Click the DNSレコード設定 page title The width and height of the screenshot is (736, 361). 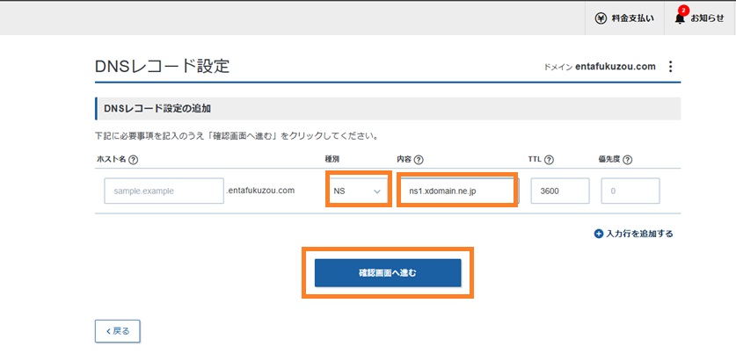point(162,67)
